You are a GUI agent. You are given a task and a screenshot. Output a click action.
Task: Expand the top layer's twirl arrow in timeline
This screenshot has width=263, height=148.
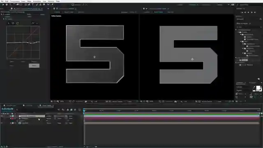click(x=11, y=116)
